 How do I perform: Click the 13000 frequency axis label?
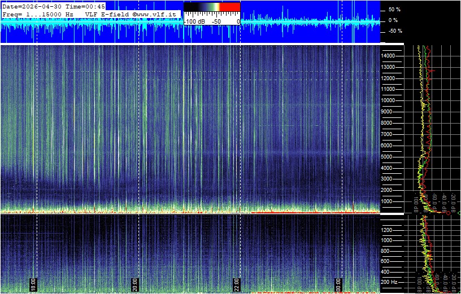click(388, 67)
